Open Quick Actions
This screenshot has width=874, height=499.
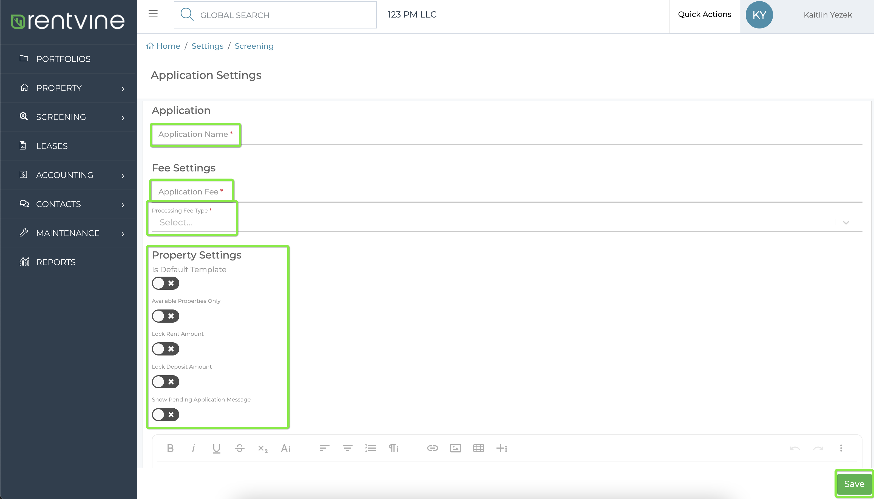(705, 15)
